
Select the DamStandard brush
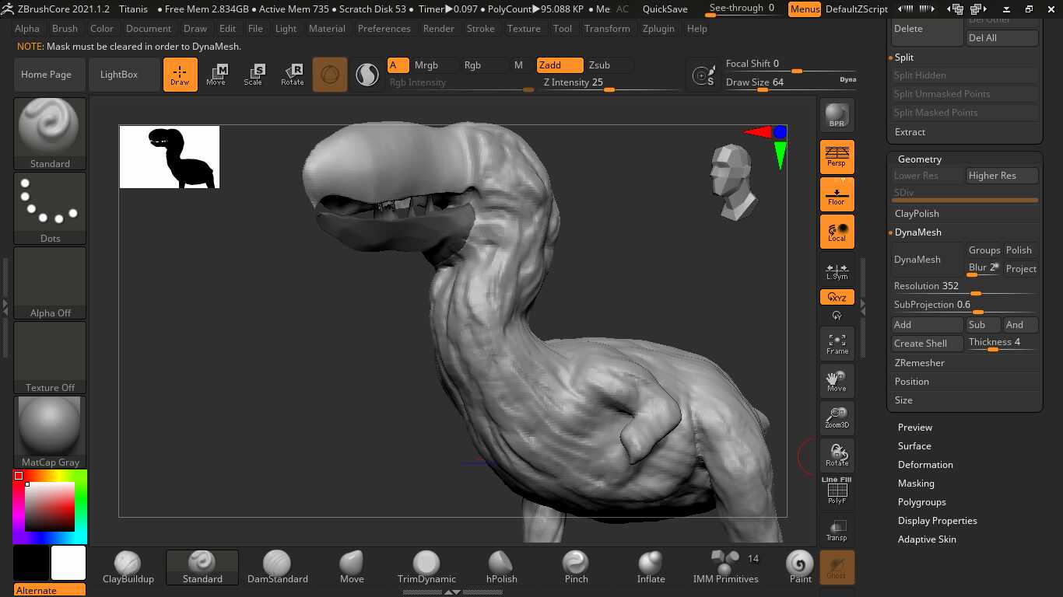[277, 567]
